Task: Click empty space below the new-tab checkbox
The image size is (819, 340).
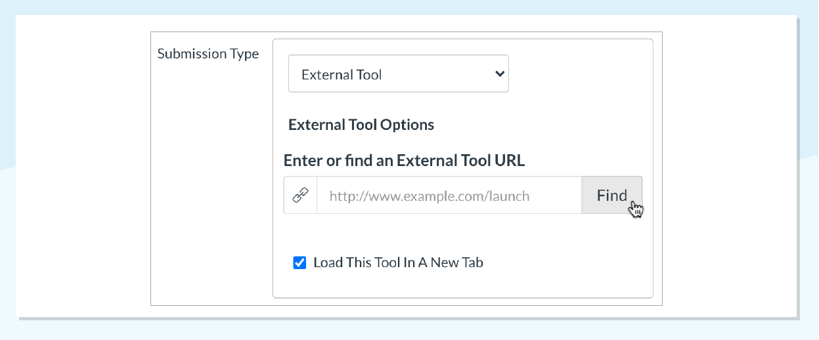Action: pyautogui.click(x=462, y=286)
